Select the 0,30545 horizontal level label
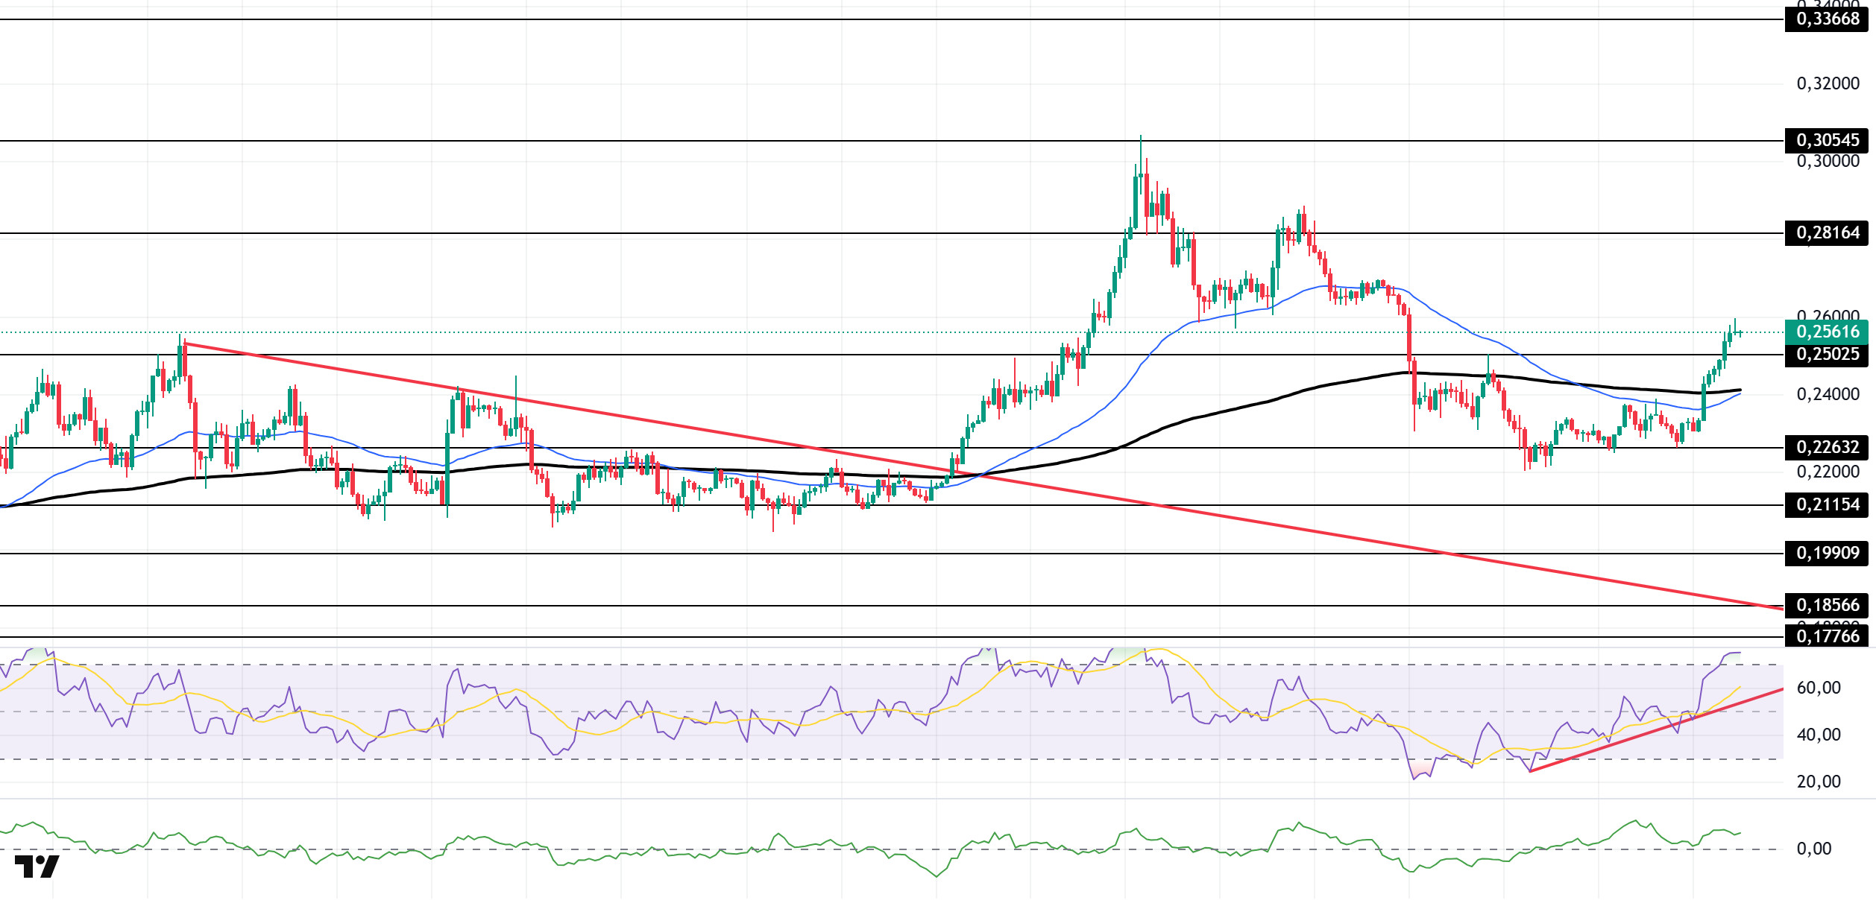The image size is (1876, 909). 1826,140
